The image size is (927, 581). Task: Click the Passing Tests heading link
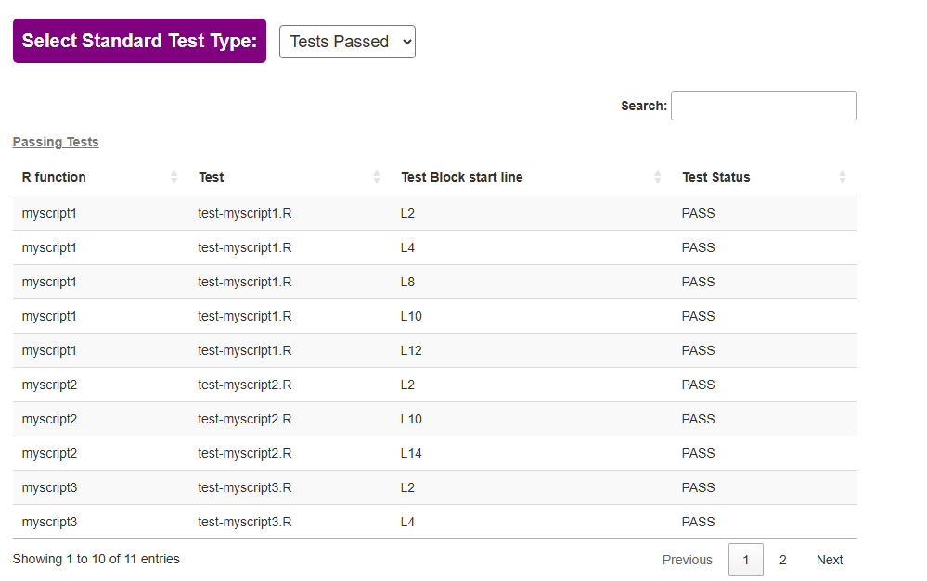tap(56, 142)
